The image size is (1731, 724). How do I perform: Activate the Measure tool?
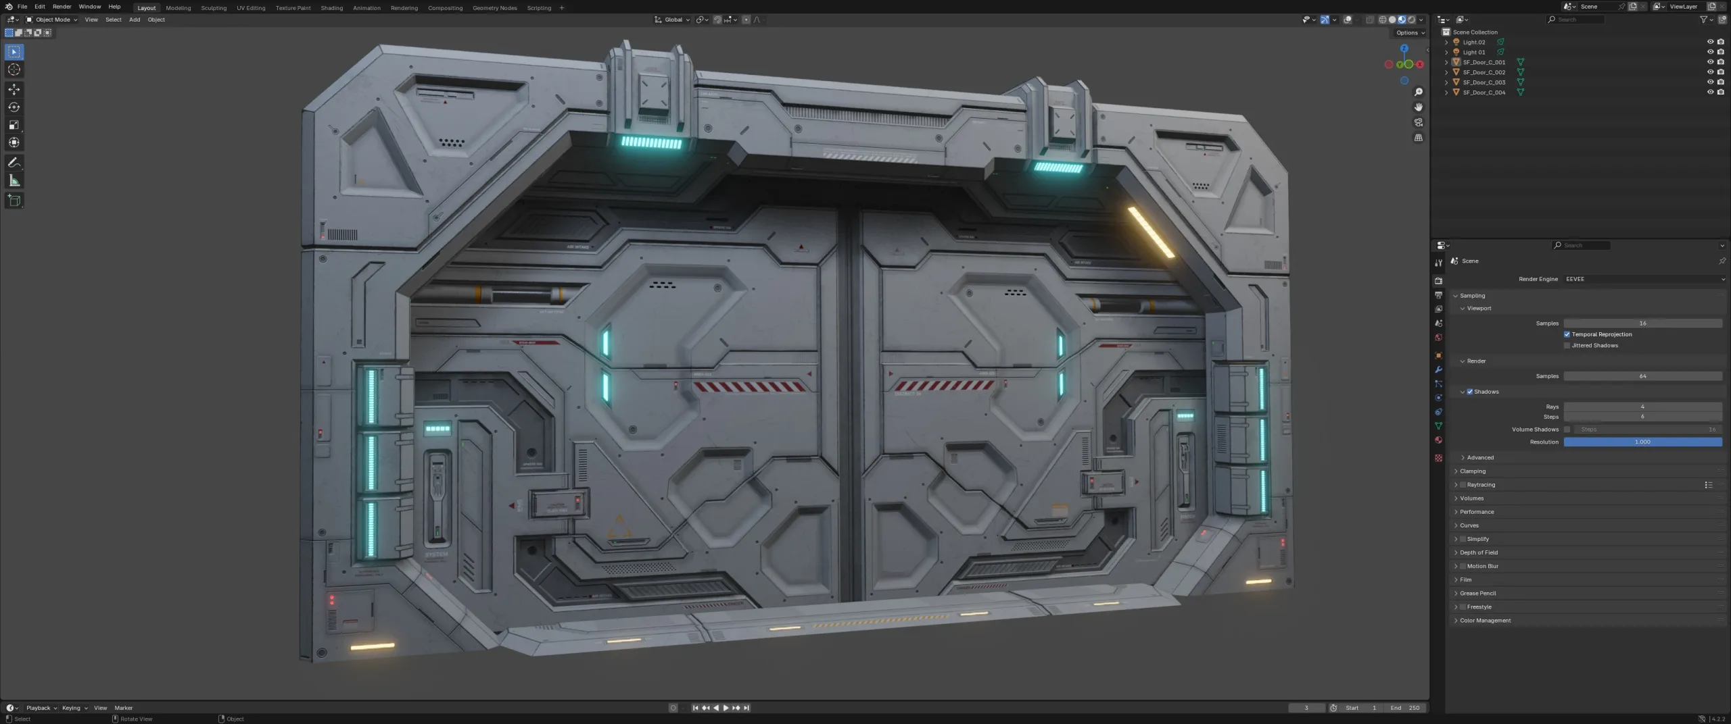14,180
